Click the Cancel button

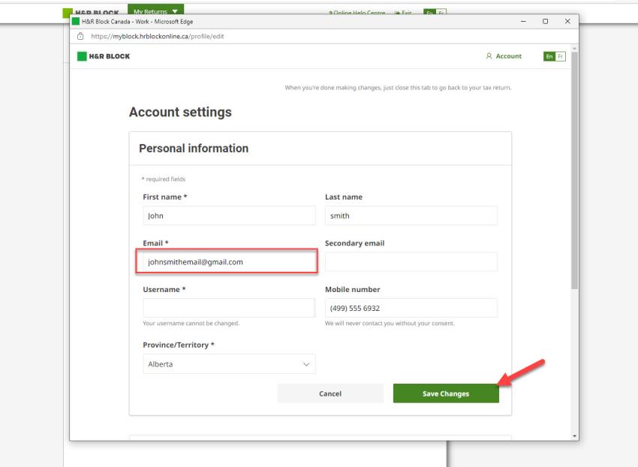pyautogui.click(x=330, y=393)
